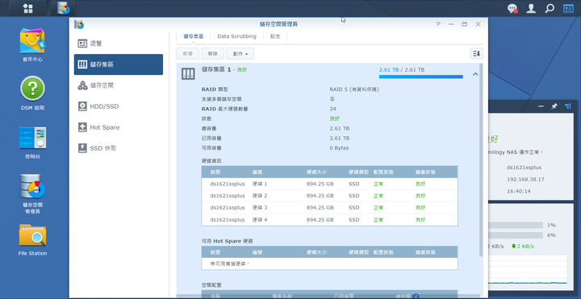
Task: Click the 24 max drive count value
Action: tap(332, 109)
